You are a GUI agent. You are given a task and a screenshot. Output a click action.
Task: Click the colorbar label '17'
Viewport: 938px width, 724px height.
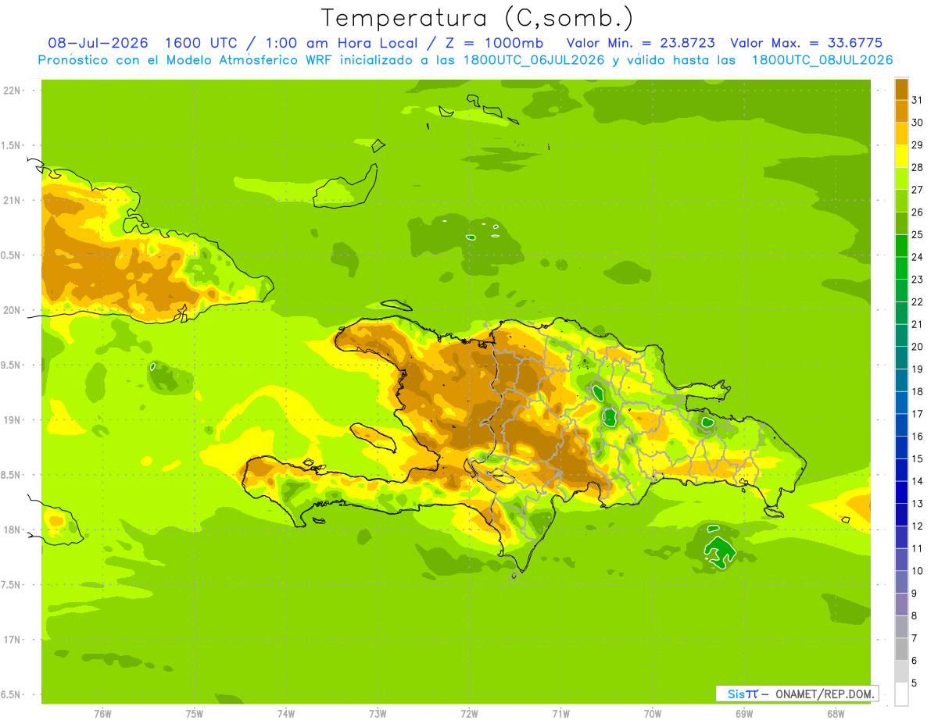coord(918,414)
